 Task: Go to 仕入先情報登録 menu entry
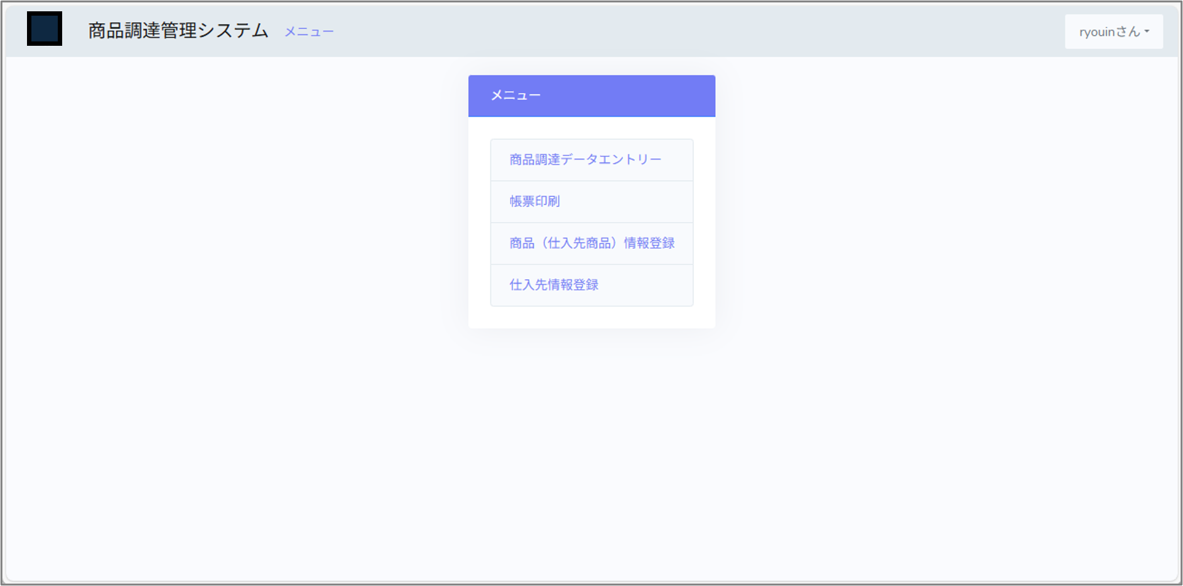pyautogui.click(x=554, y=285)
